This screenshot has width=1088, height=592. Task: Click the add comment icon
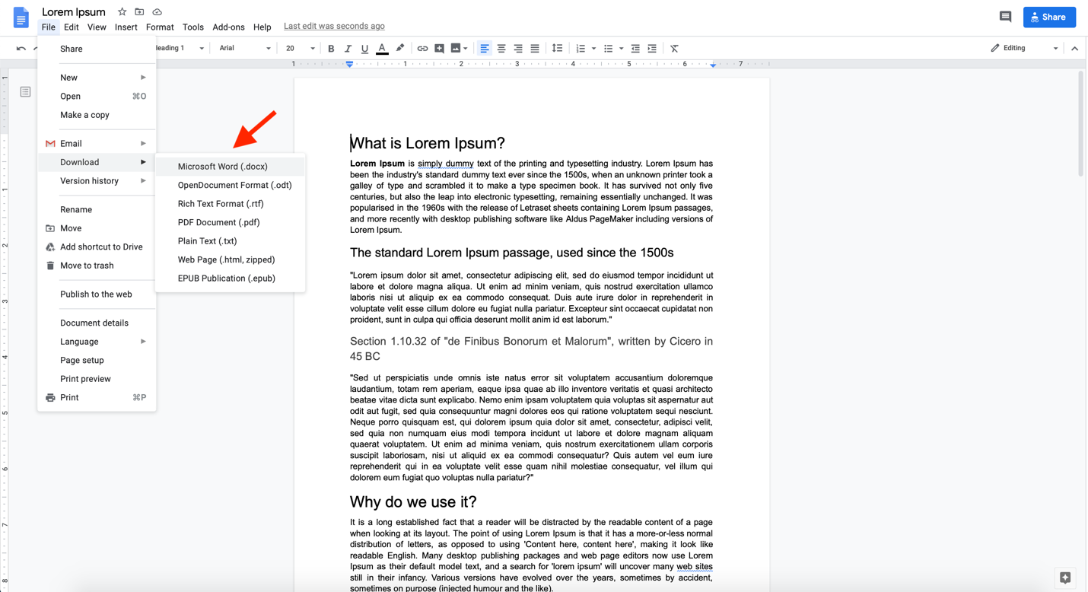point(439,49)
